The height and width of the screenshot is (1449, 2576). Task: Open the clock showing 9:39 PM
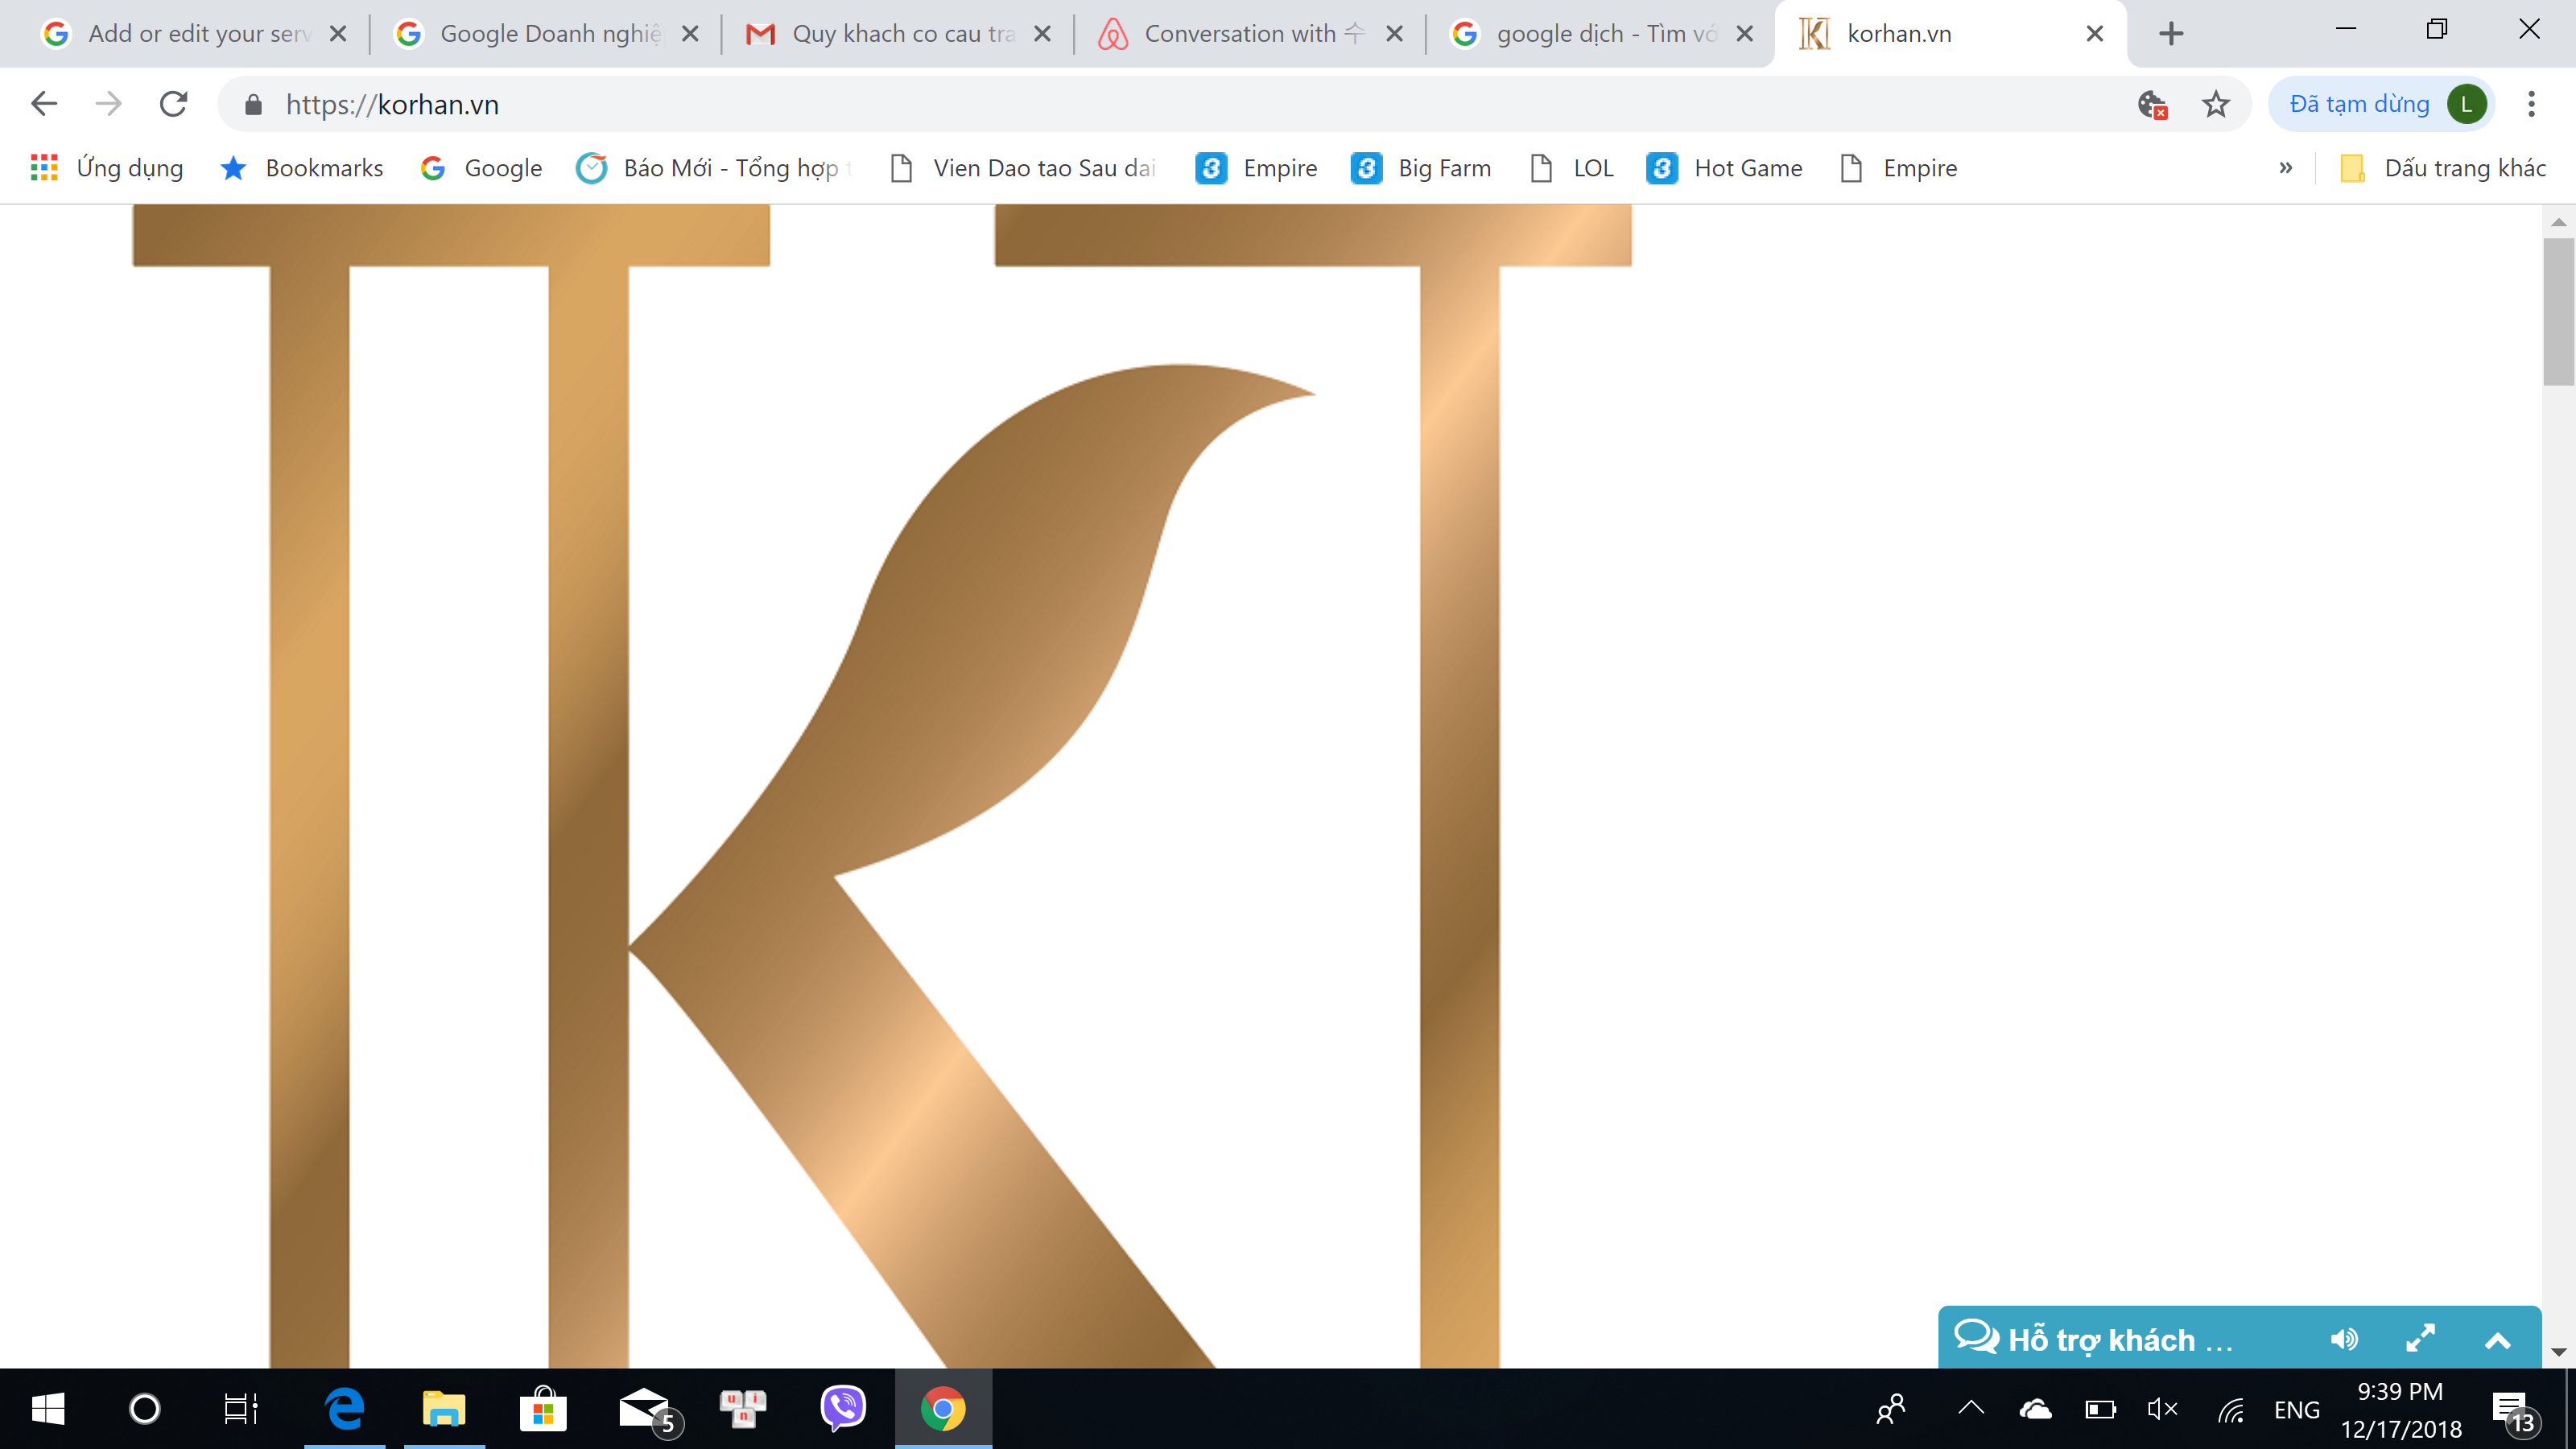2400,1409
